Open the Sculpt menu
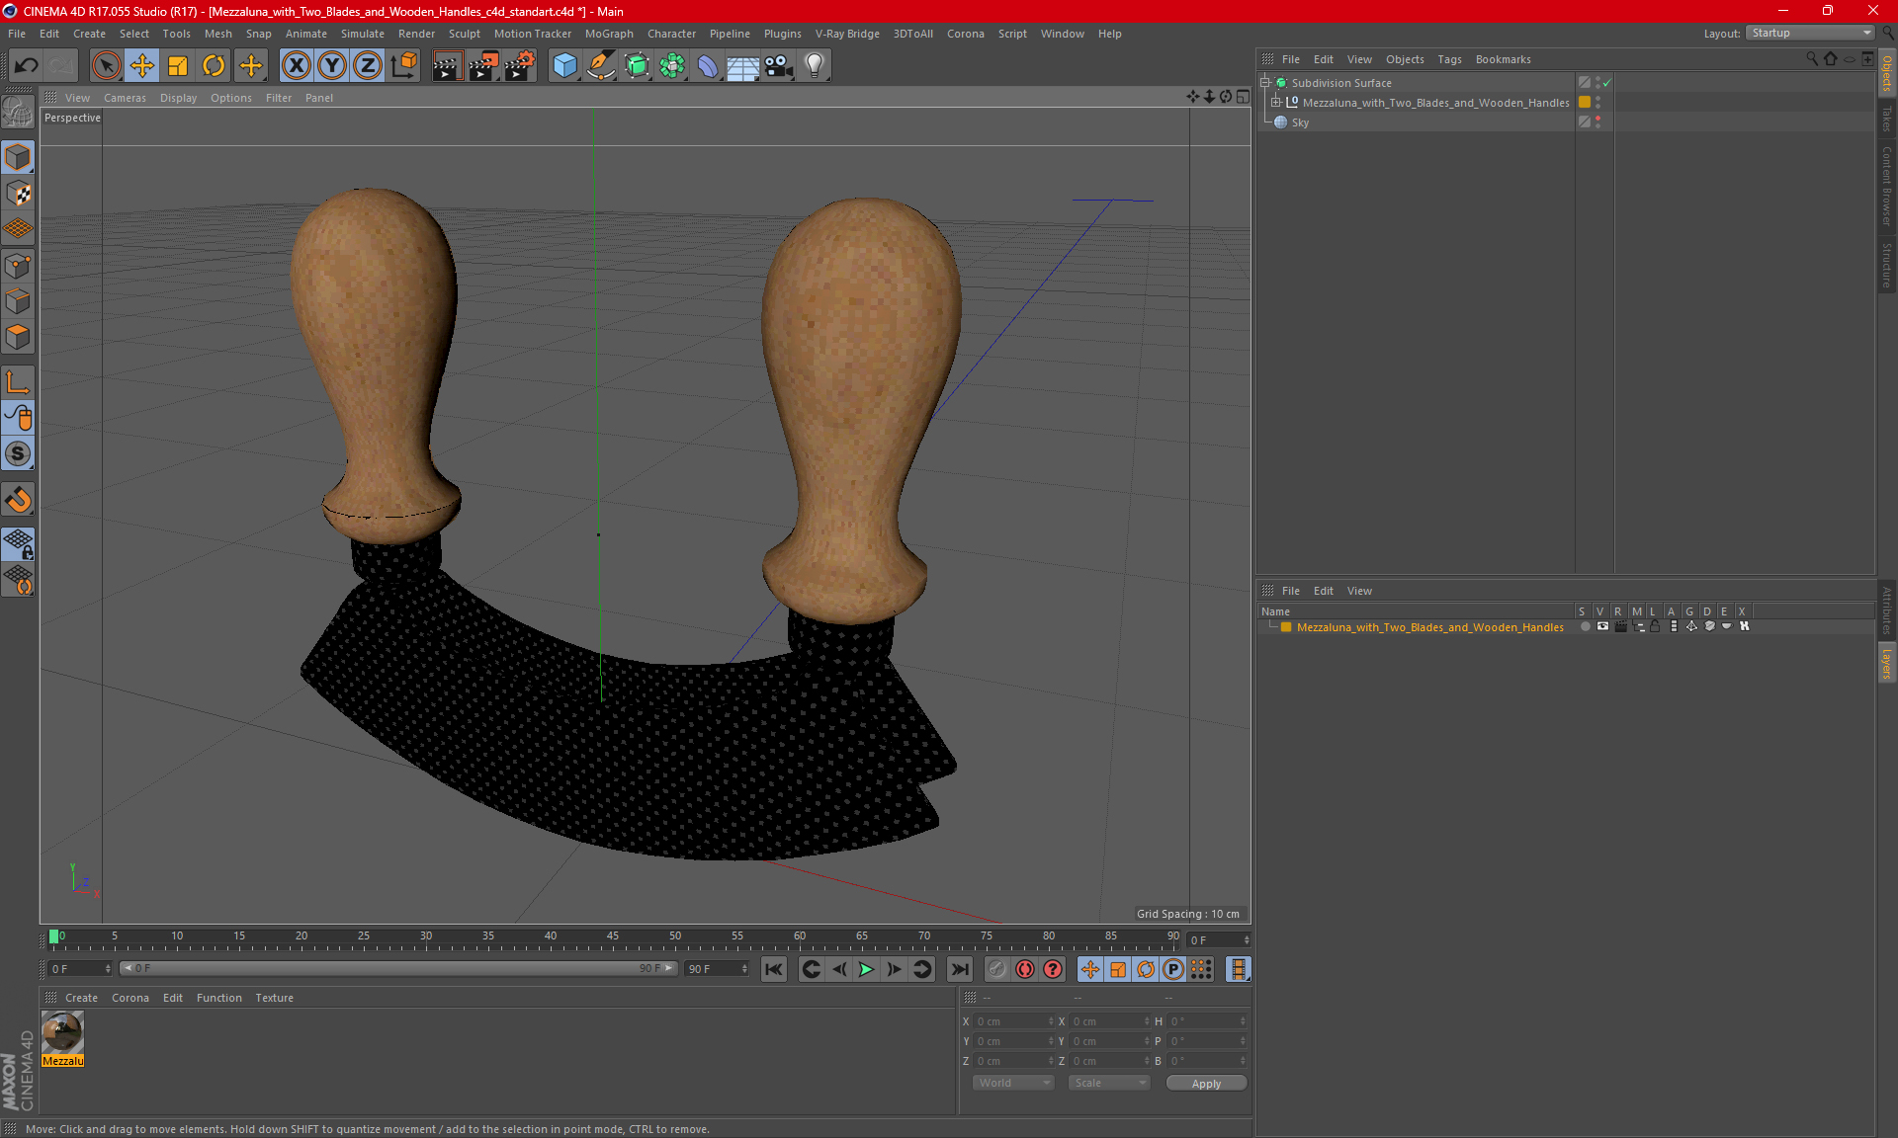 point(464,34)
